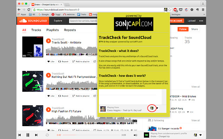Image resolution: width=223 pixels, height=139 pixels.
Task: Click the Apps bookmarks shortcut
Action: [22, 14]
